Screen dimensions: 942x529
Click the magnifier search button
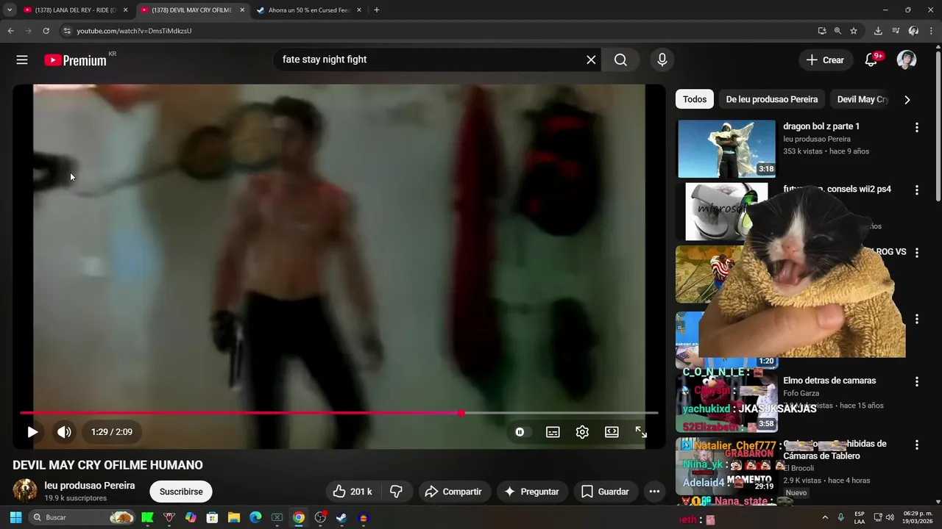620,60
